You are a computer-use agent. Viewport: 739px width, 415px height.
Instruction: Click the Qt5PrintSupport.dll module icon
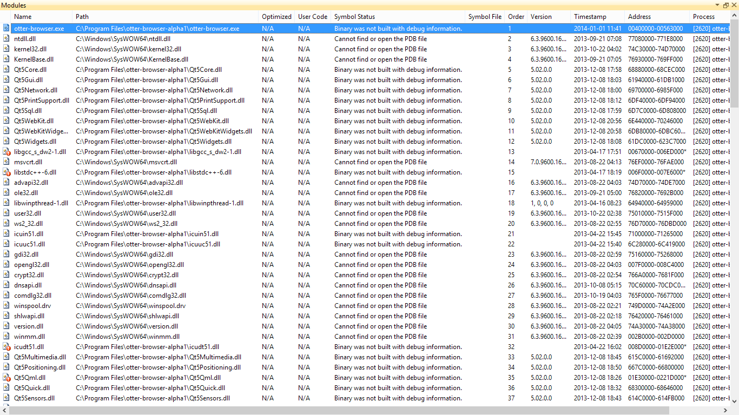coord(6,101)
